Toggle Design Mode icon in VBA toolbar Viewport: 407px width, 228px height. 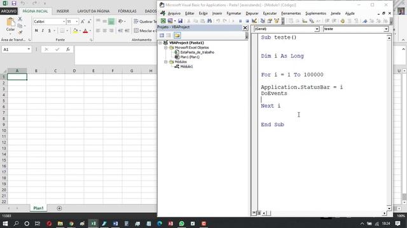pyautogui.click(x=254, y=21)
